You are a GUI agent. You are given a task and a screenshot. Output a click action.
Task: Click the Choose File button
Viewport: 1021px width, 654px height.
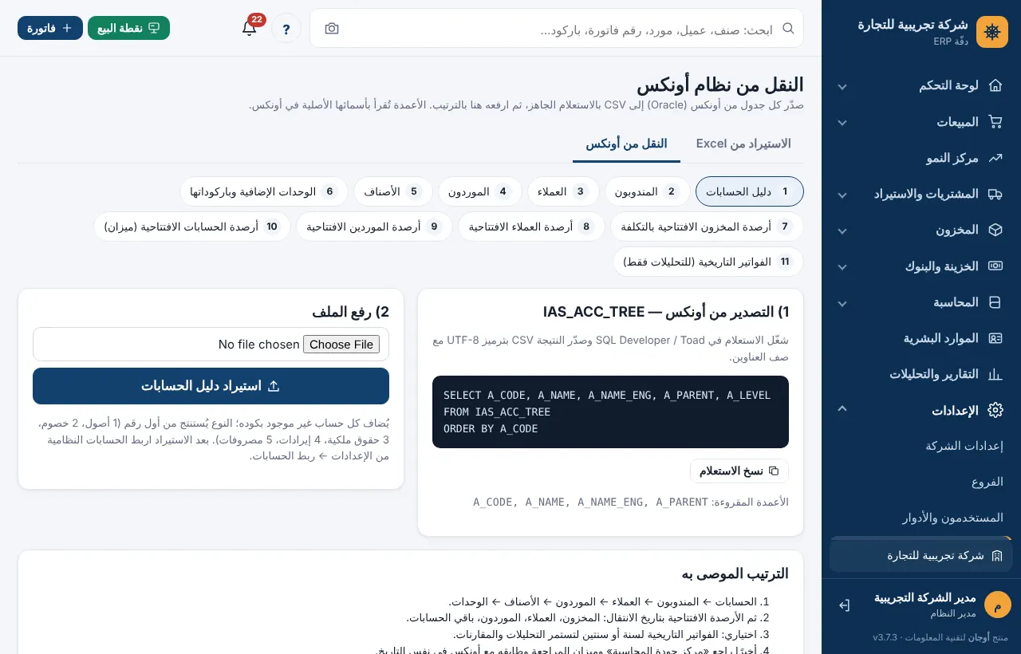[x=341, y=345]
